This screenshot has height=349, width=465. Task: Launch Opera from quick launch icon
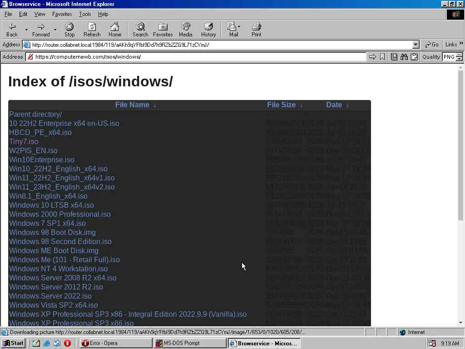(67, 343)
